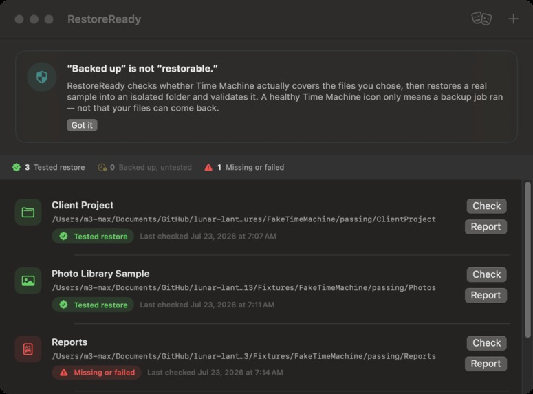Open the Reports item title
Viewport: 533px width, 394px height.
click(x=69, y=342)
